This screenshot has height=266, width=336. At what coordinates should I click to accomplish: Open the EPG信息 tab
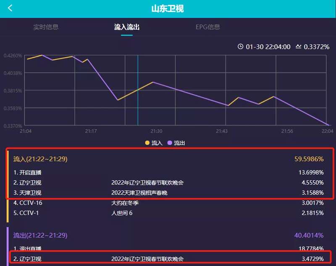(207, 27)
